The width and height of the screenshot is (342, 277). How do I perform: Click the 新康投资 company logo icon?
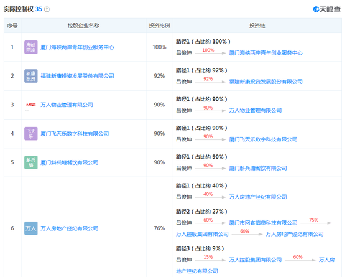[30, 76]
